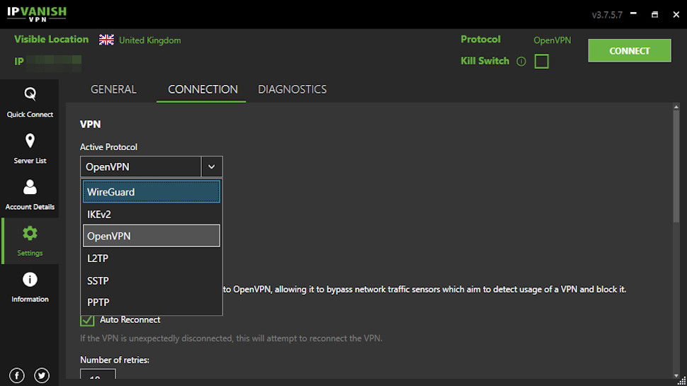Close the IPVanish window
Viewport: 687px width, 386px height.
pos(676,14)
